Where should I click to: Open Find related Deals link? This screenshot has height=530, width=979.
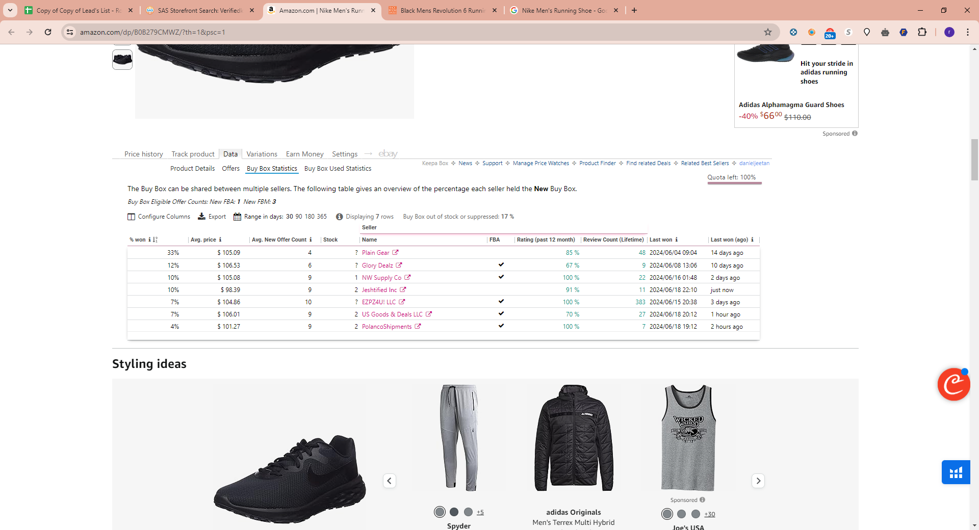(649, 163)
